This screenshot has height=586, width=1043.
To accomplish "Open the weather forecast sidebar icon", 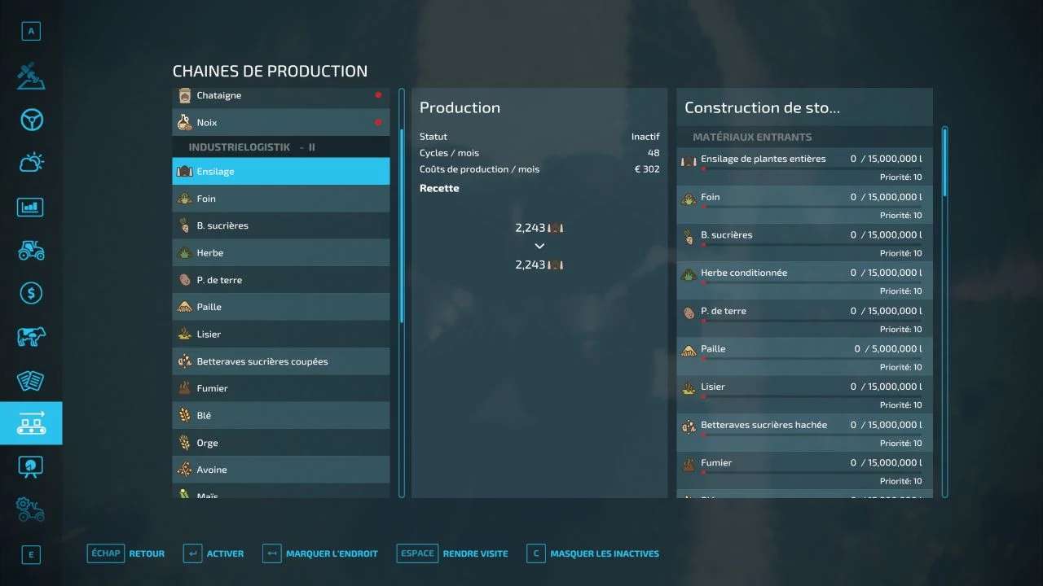I will click(x=31, y=163).
